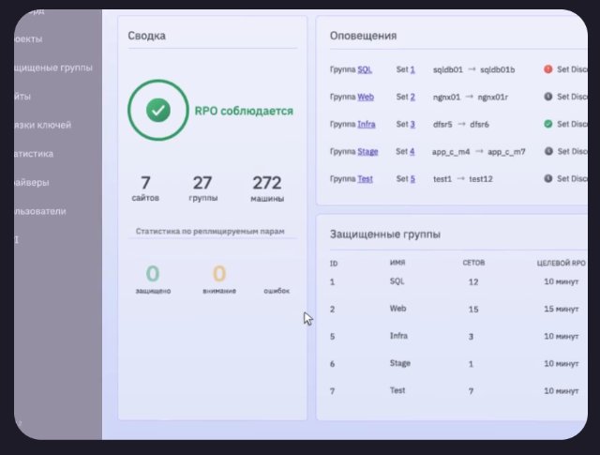Screen dimensions: 600x455
Task: Open the Драйверы sidebar item
Action: click(x=32, y=183)
